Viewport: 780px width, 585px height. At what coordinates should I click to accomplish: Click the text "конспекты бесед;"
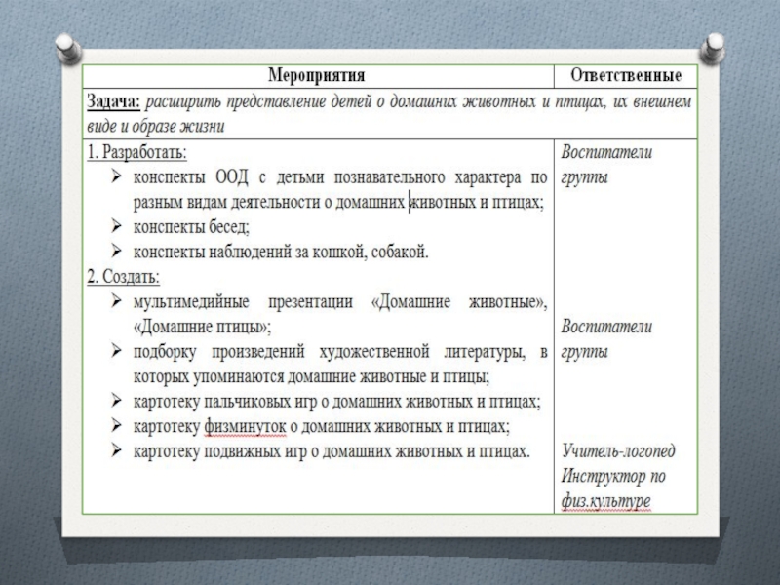[191, 227]
